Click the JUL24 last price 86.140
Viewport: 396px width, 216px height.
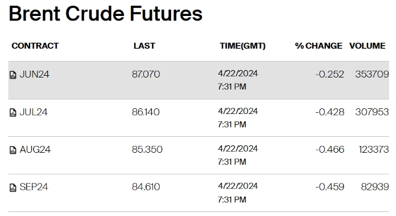[x=146, y=112]
